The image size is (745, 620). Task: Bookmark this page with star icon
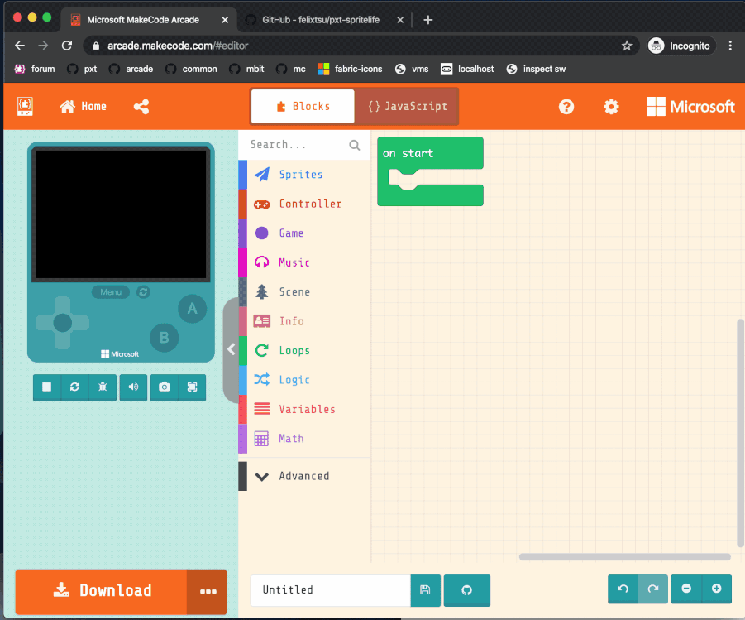click(627, 46)
